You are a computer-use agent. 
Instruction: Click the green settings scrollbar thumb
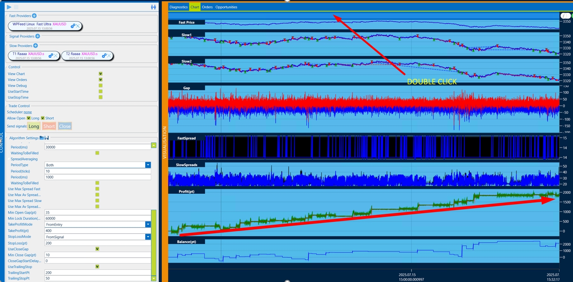tap(154, 242)
